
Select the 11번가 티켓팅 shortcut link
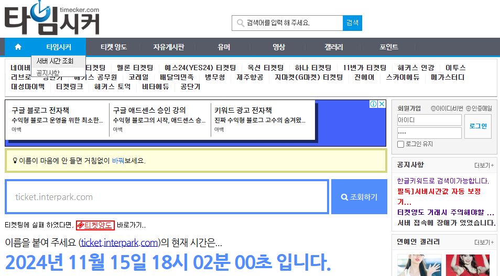pos(364,68)
